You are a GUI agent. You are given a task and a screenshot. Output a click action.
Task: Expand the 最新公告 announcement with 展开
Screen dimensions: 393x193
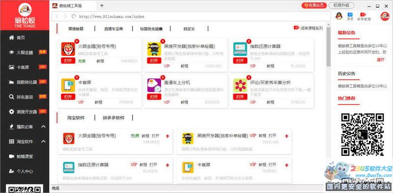(380, 59)
